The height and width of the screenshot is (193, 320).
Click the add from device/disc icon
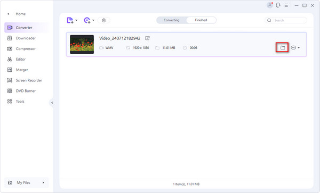point(87,20)
